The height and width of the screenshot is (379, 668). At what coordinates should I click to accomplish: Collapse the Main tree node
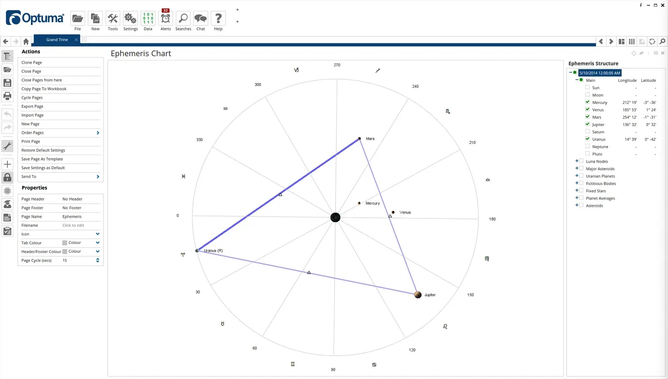coord(577,80)
